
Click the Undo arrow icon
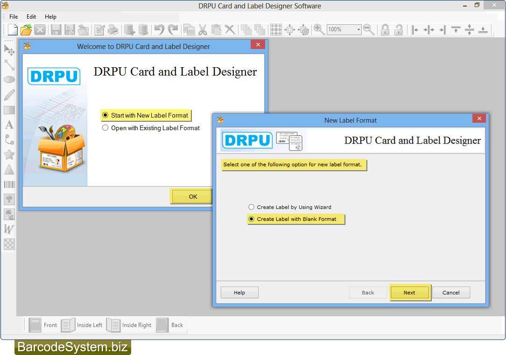coord(159,30)
